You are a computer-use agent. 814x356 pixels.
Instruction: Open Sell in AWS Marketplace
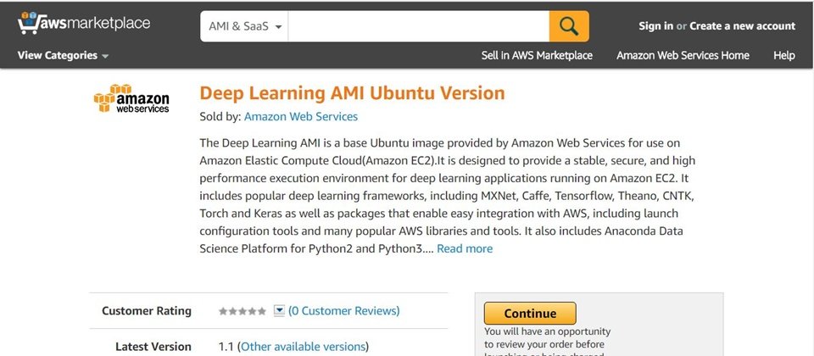click(537, 56)
